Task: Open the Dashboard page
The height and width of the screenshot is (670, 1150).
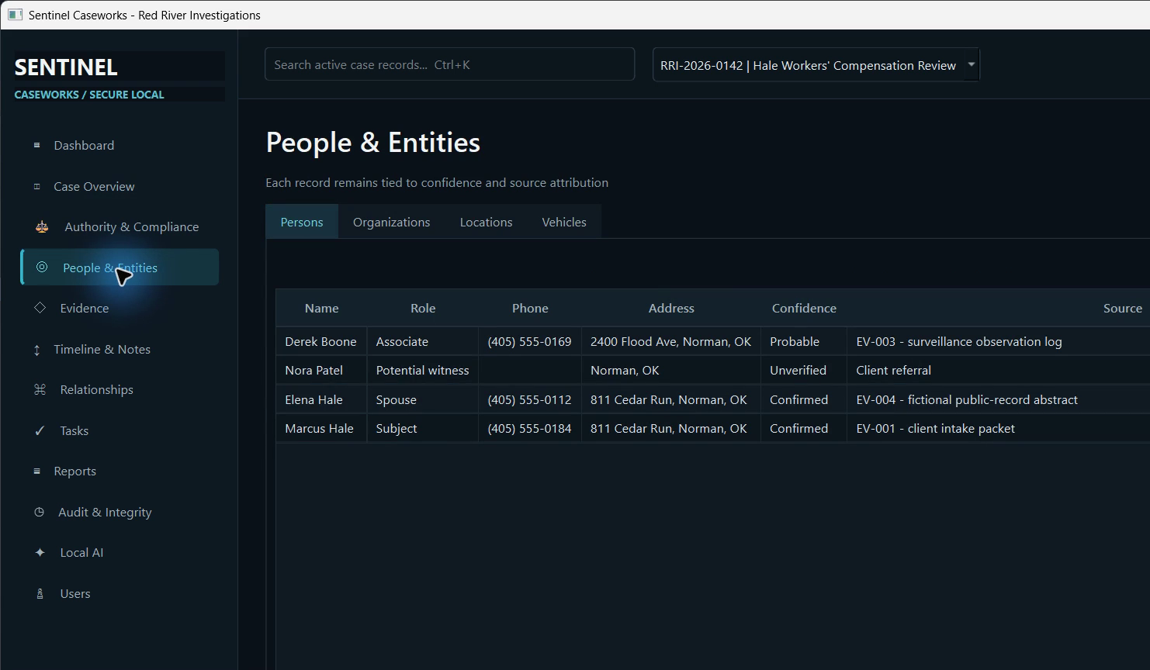Action: tap(120, 145)
